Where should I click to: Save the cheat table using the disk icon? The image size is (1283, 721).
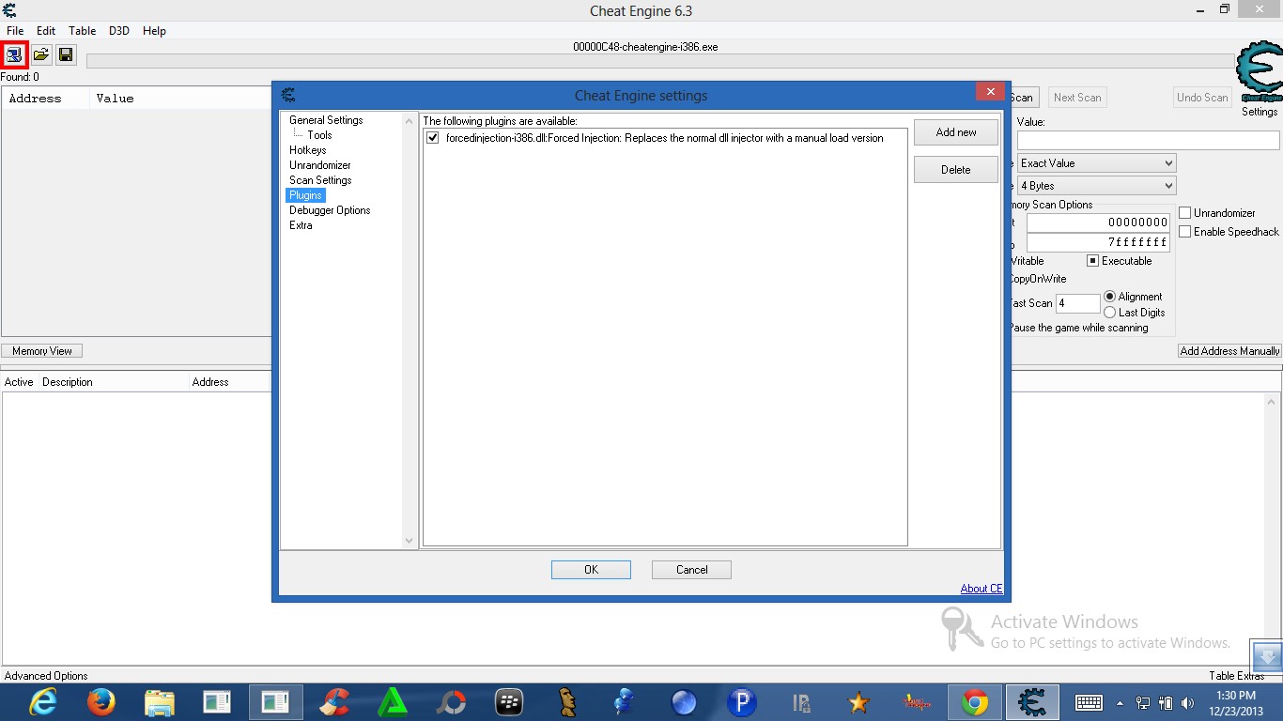coord(66,54)
